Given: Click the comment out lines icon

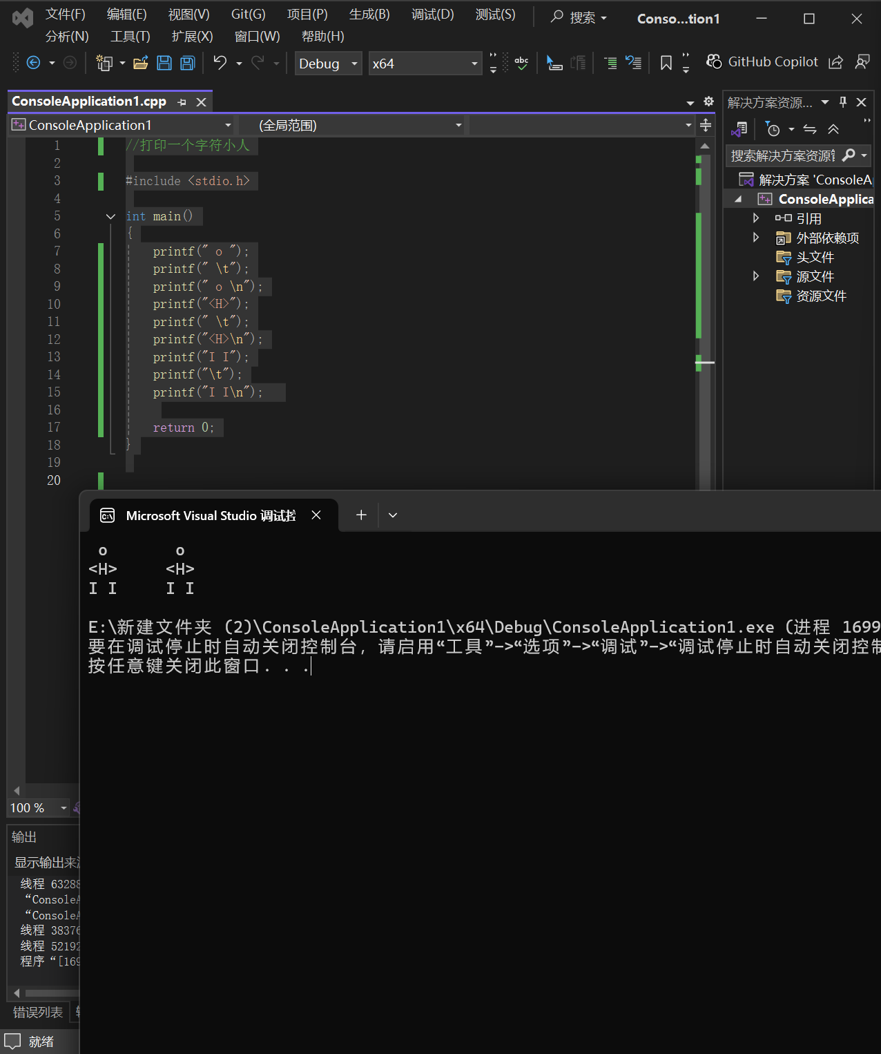Looking at the screenshot, I should click(x=554, y=63).
